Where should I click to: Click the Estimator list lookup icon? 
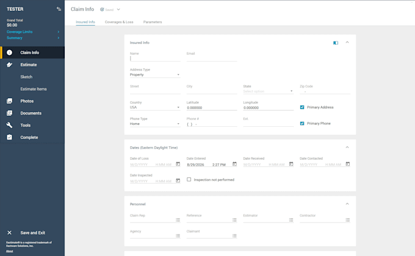[291, 220]
